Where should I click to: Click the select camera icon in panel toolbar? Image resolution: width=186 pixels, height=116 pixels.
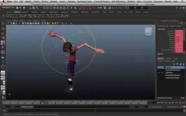click(8, 23)
